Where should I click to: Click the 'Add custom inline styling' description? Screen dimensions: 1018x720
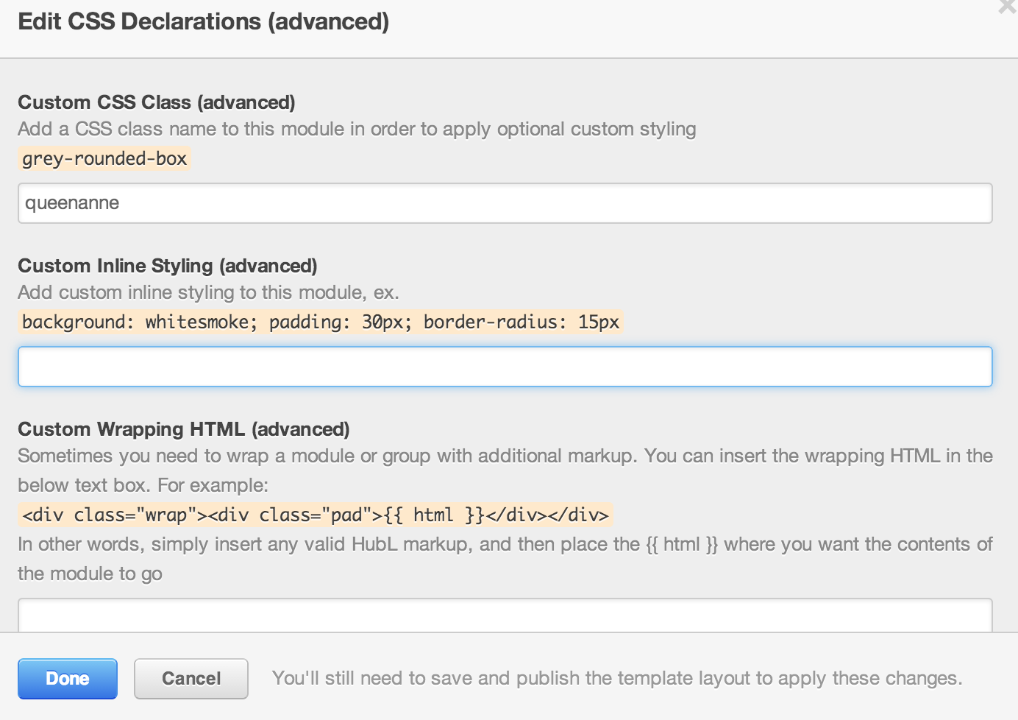[208, 292]
